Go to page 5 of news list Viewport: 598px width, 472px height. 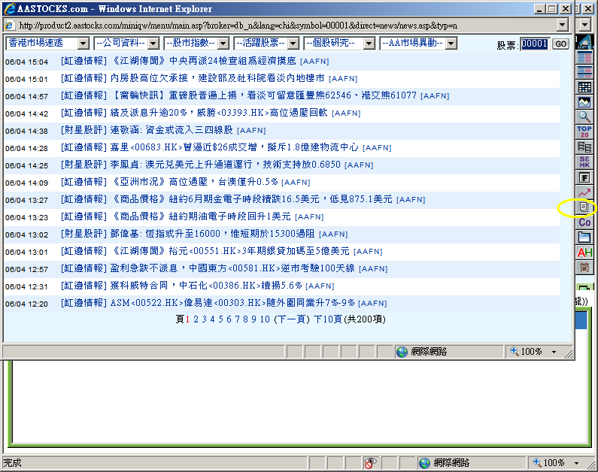tap(221, 319)
